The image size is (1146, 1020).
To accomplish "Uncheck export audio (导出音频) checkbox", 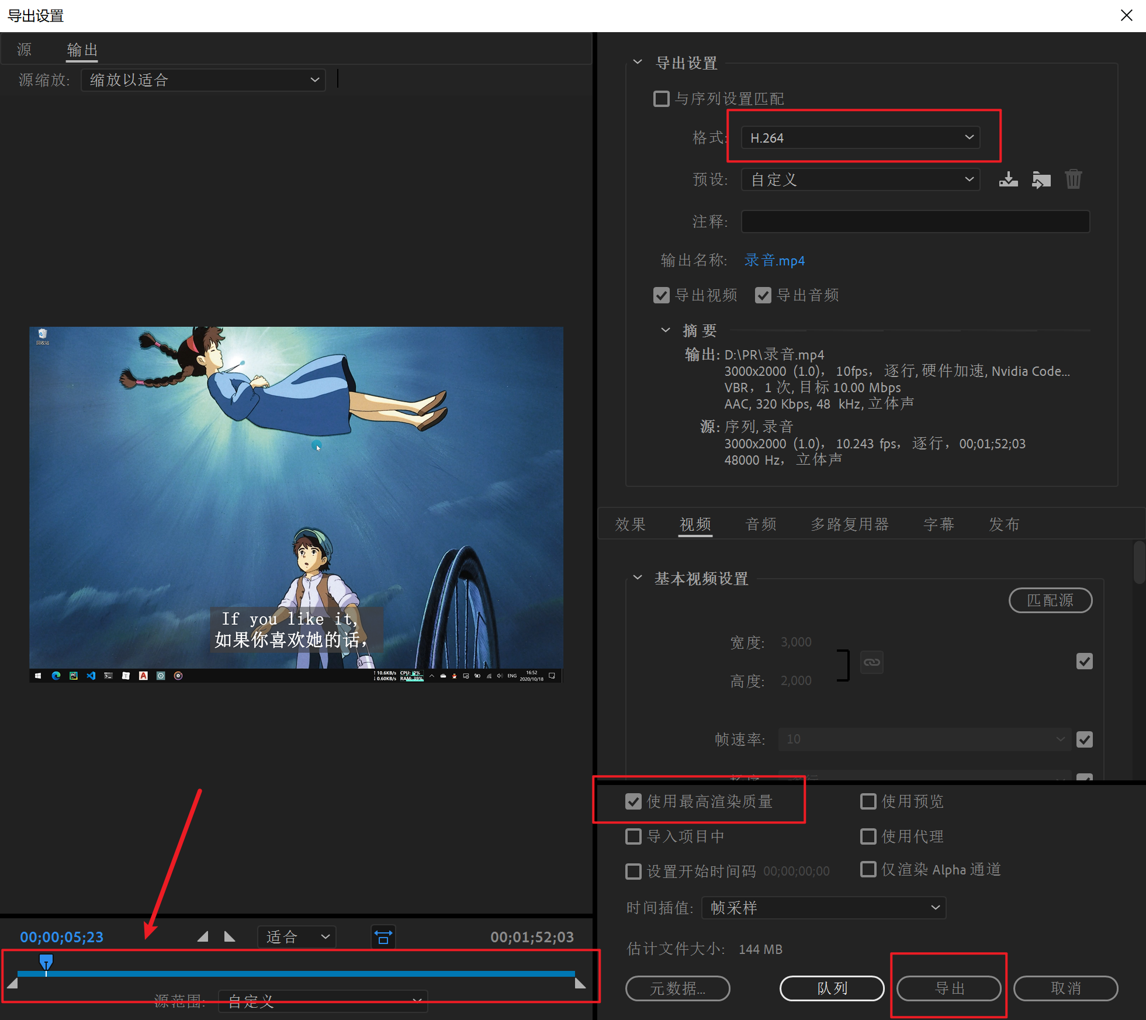I will pyautogui.click(x=763, y=295).
